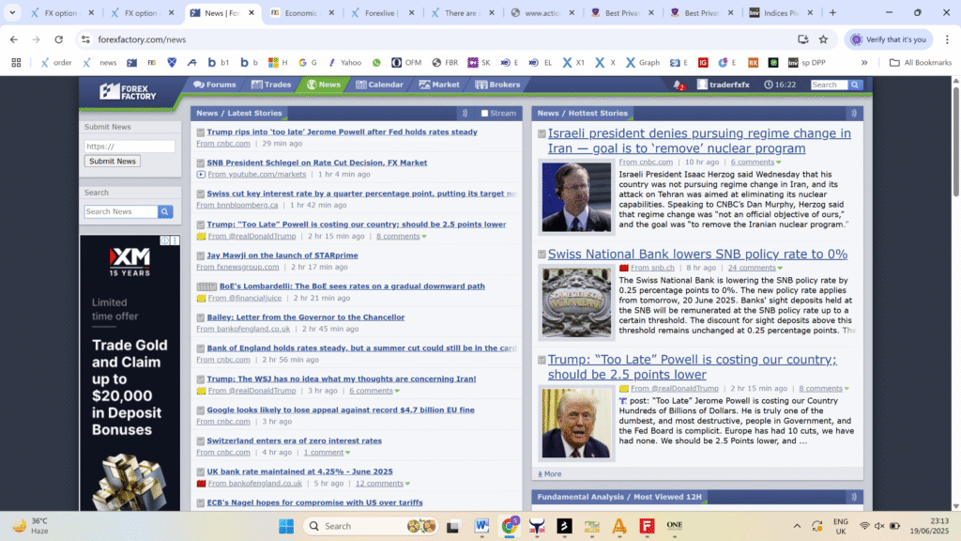The image size is (961, 541).
Task: Click the Swiss National Bank thumbnail
Action: tap(576, 303)
